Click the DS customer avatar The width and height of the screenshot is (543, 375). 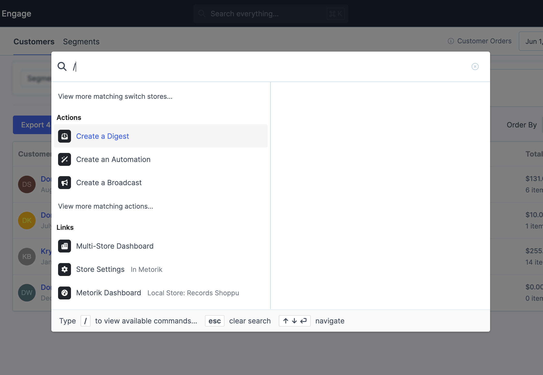tap(27, 184)
